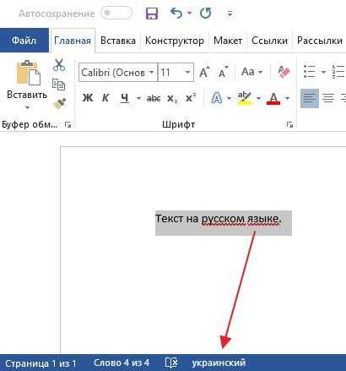
Task: Click the Cut scissors icon
Action: [x=59, y=65]
